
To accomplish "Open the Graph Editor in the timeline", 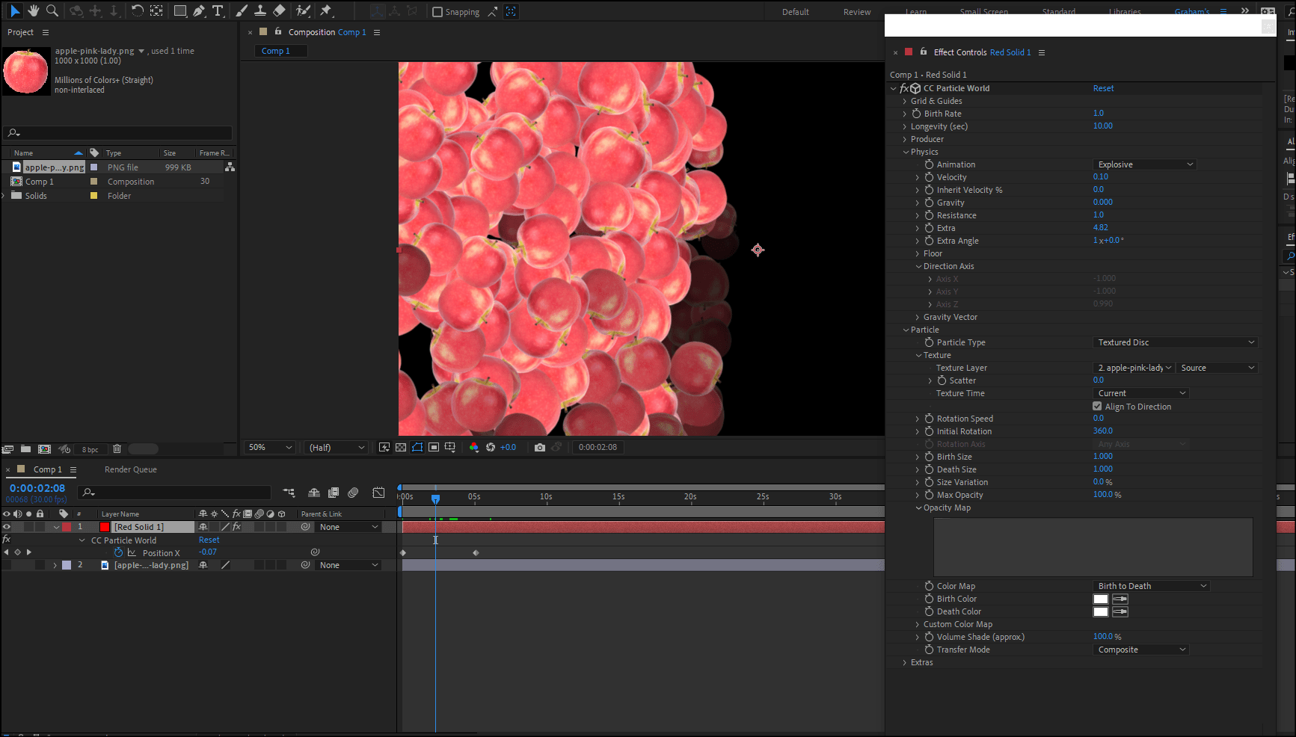I will (378, 493).
